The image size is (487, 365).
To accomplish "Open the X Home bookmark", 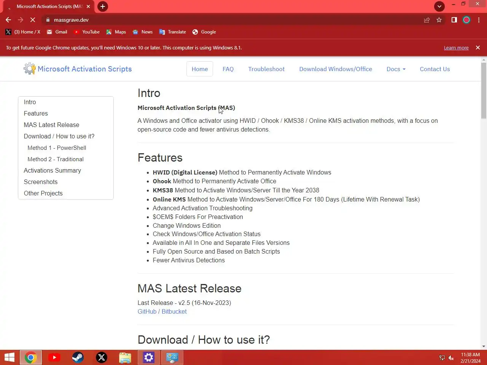I will 23,32.
